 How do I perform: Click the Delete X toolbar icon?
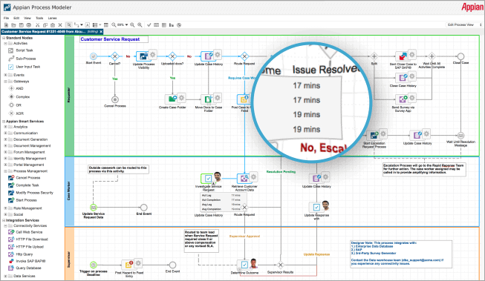[x=60, y=25]
